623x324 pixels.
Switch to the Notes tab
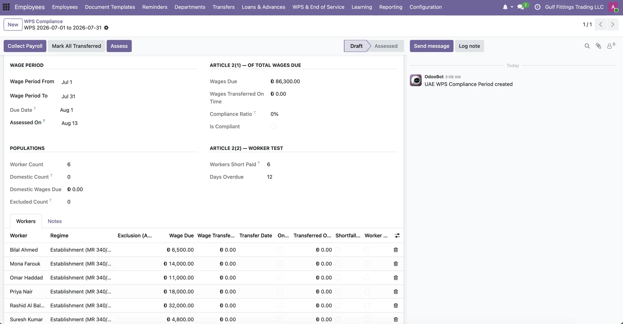click(x=55, y=221)
